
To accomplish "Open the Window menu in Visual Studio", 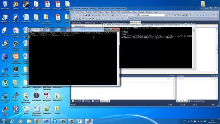I will click(148, 12).
